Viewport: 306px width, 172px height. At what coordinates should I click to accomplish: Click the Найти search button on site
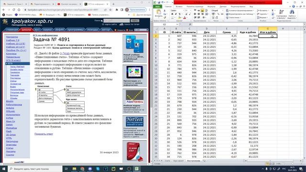pos(135,21)
